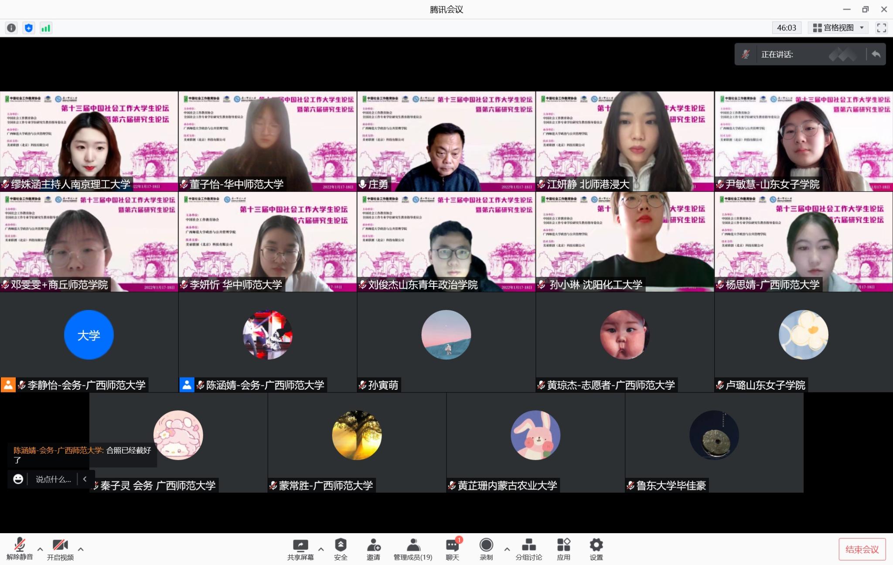This screenshot has height=565, width=893.
Task: Expand the arrow next to 录制
Action: pos(507,549)
